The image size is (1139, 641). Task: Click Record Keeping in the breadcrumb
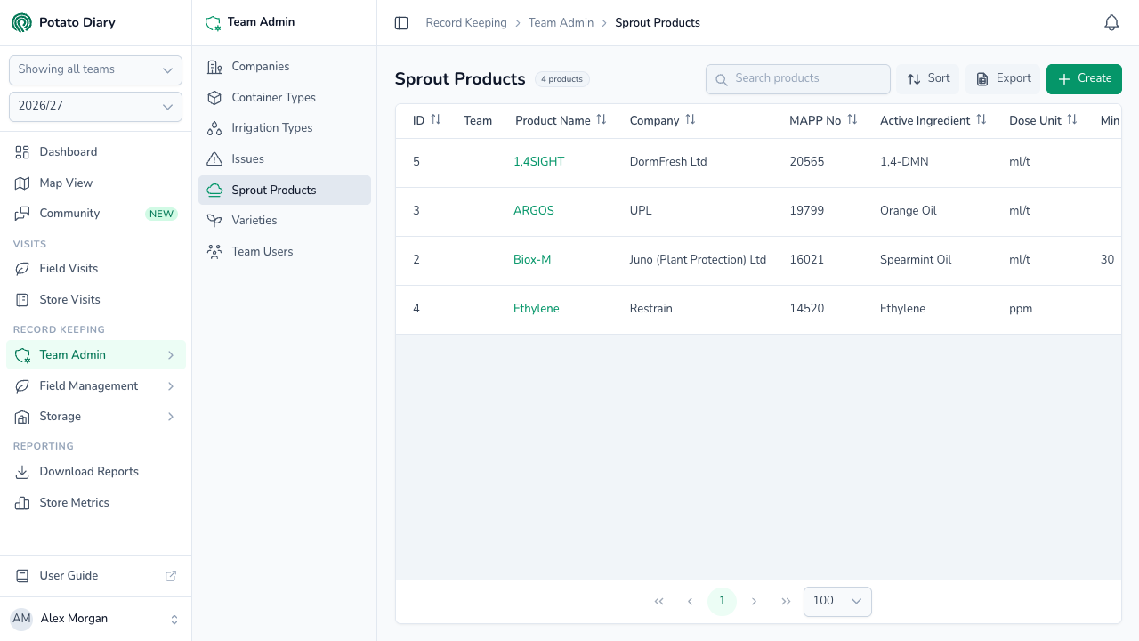(x=466, y=23)
